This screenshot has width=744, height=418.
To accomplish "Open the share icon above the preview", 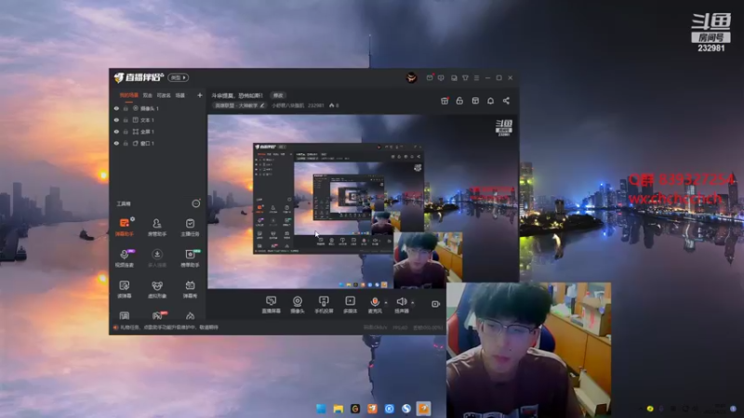I will pos(506,101).
